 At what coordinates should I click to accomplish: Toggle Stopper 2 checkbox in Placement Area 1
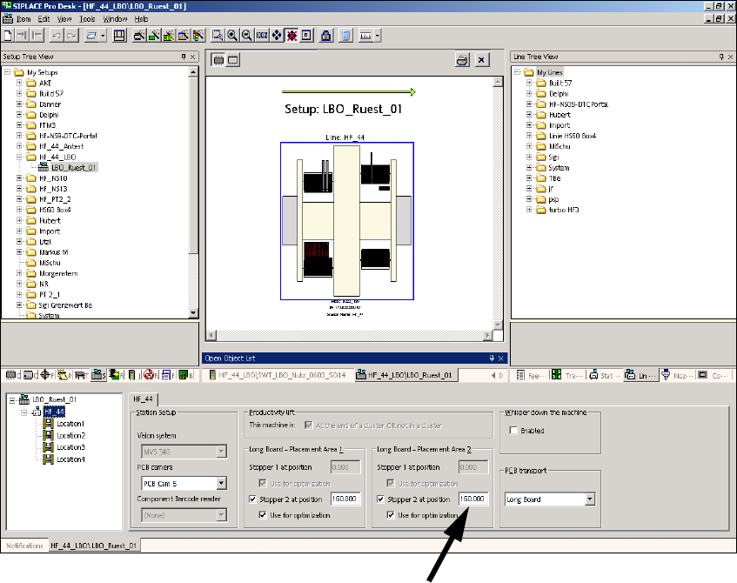click(x=252, y=499)
